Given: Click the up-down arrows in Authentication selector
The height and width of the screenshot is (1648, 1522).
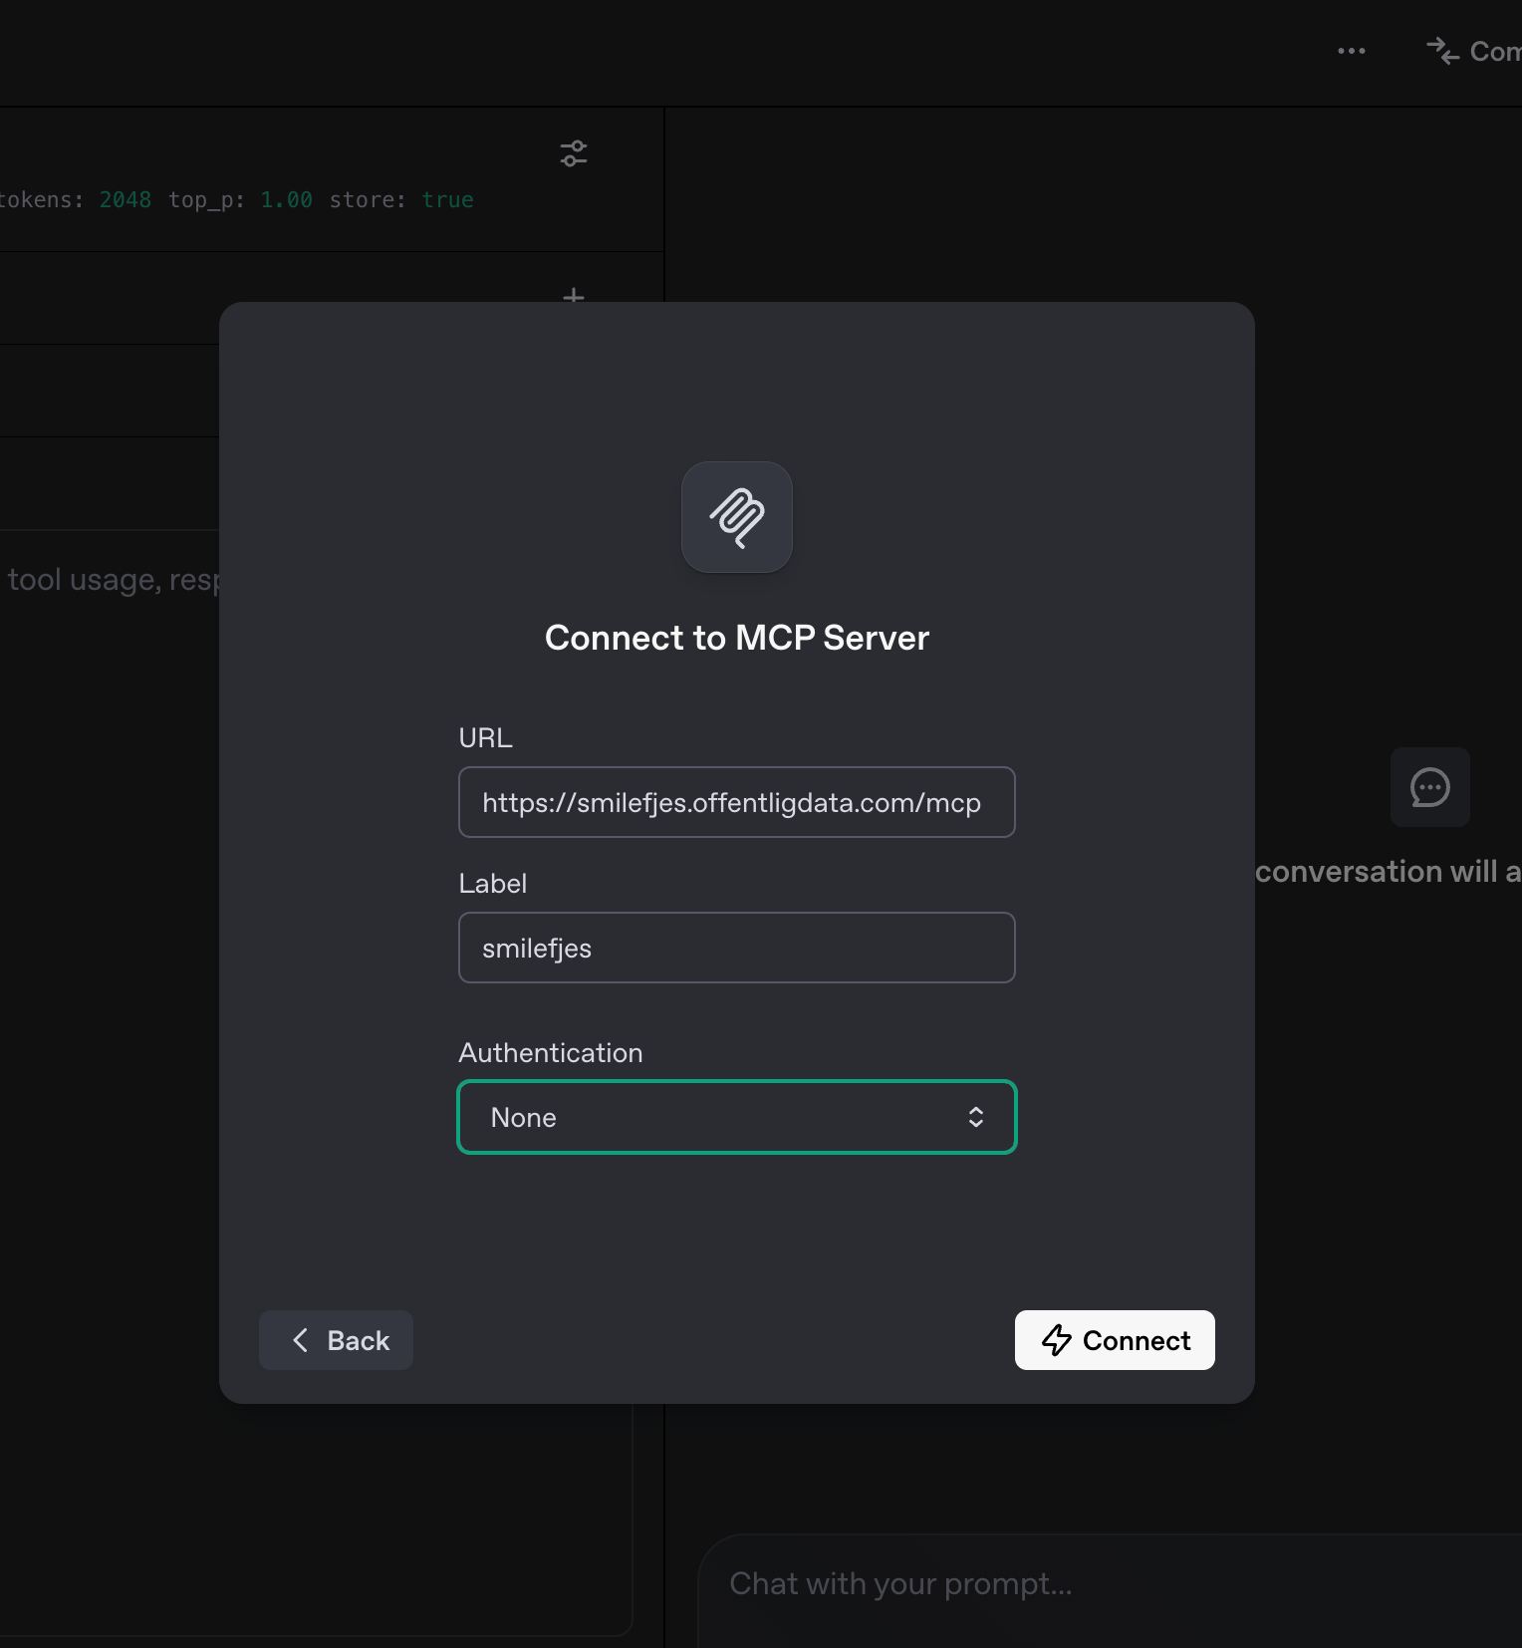Looking at the screenshot, I should tap(976, 1117).
